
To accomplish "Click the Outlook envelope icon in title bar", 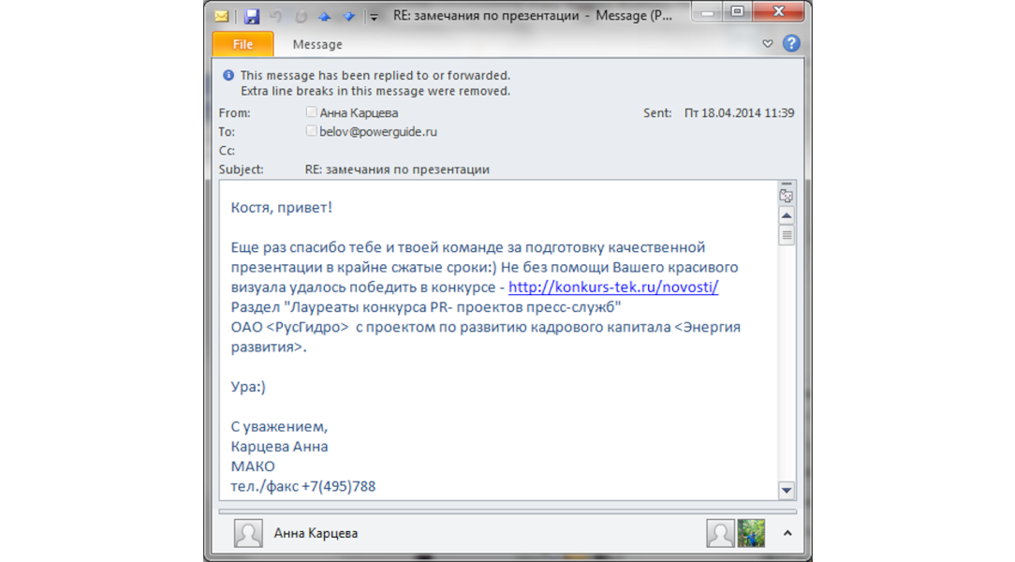I will pos(221,16).
